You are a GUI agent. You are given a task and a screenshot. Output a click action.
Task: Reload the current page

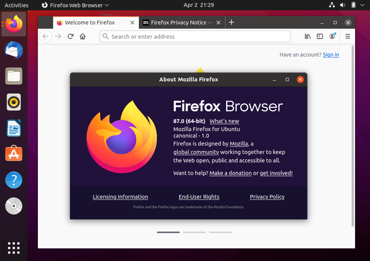70,36
